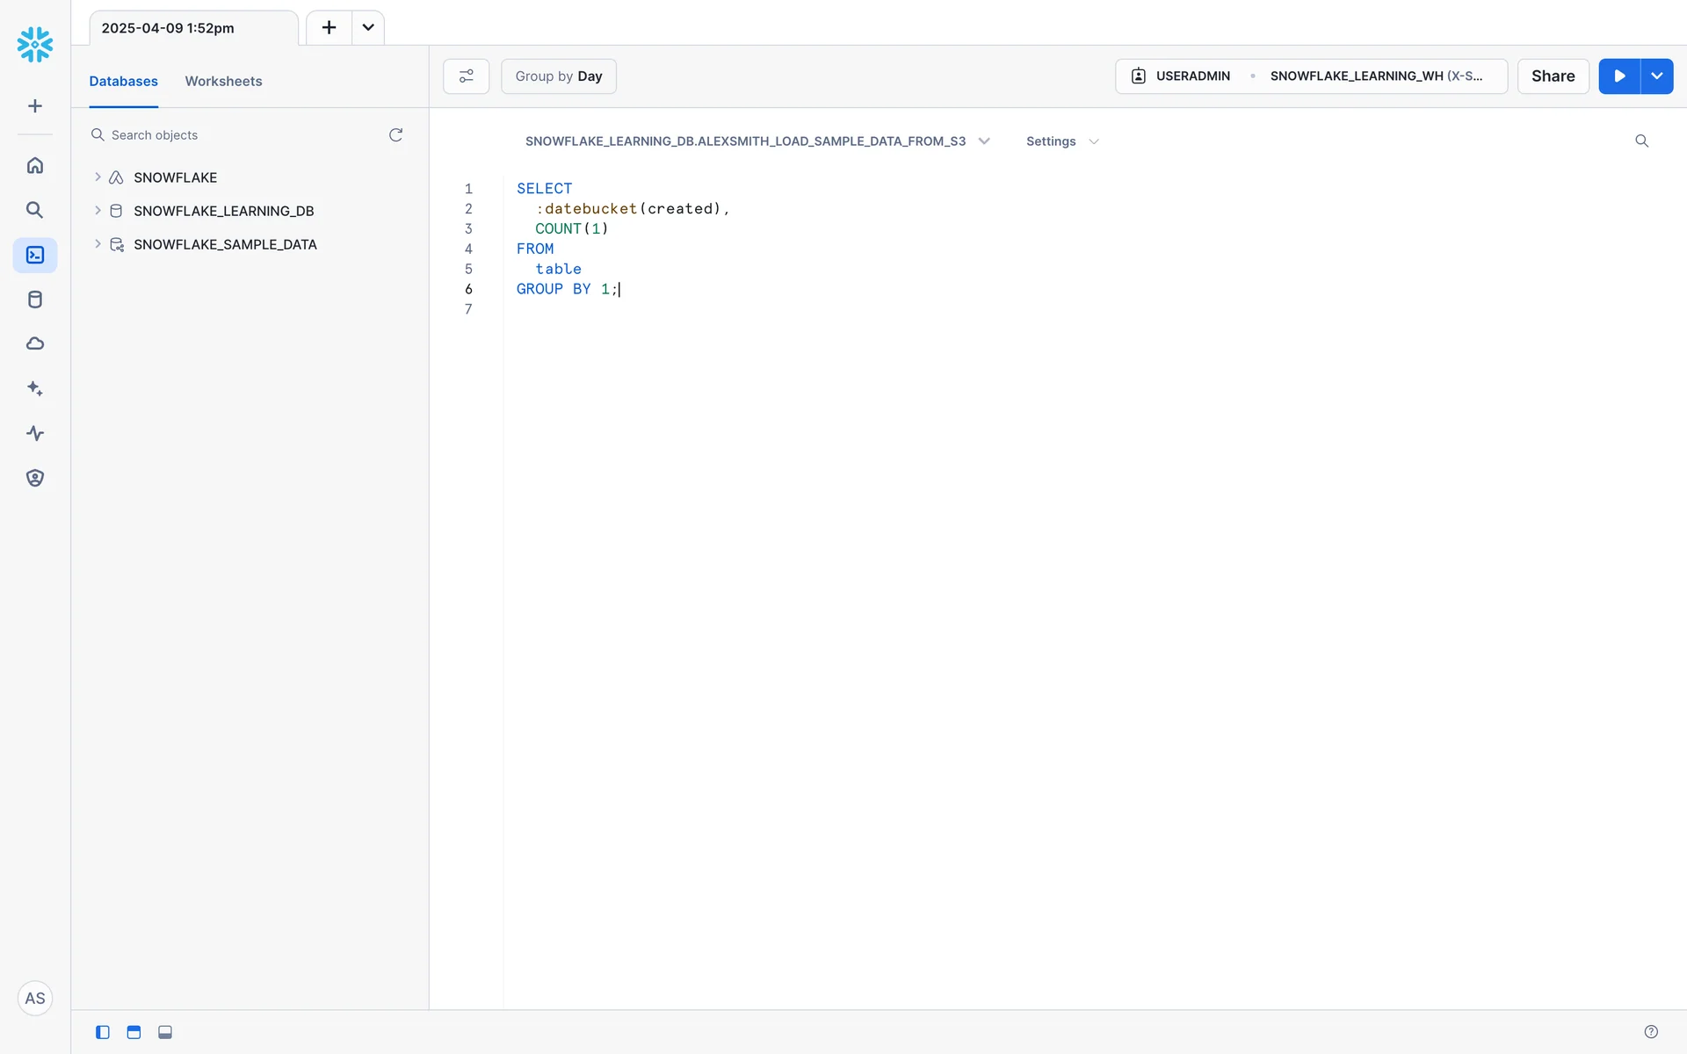
Task: Open the Data database icon in sidebar
Action: coord(35,300)
